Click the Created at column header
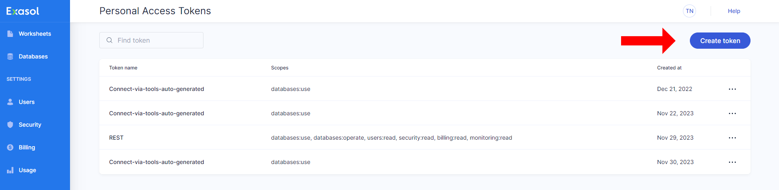The width and height of the screenshot is (779, 190). (669, 68)
